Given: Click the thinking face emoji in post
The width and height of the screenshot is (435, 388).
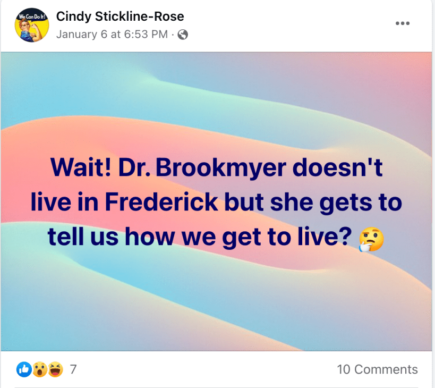Looking at the screenshot, I should click(371, 239).
